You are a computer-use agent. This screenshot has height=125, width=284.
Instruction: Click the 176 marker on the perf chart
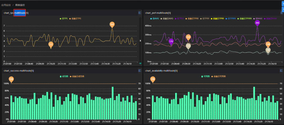(x=171, y=42)
